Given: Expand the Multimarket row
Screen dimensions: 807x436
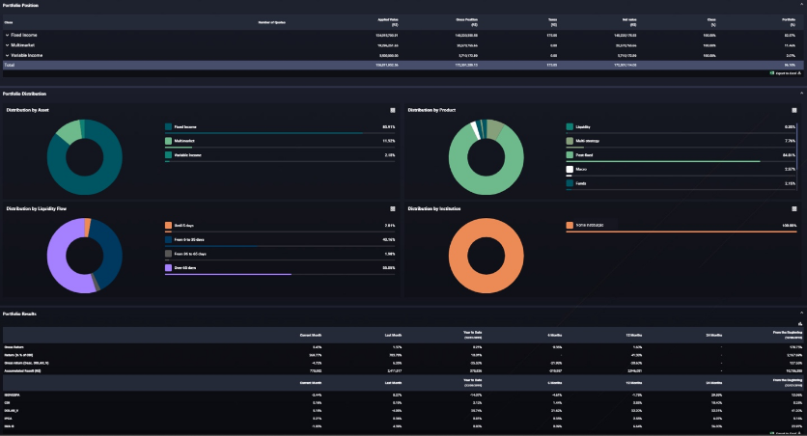Looking at the screenshot, I should click(x=7, y=45).
